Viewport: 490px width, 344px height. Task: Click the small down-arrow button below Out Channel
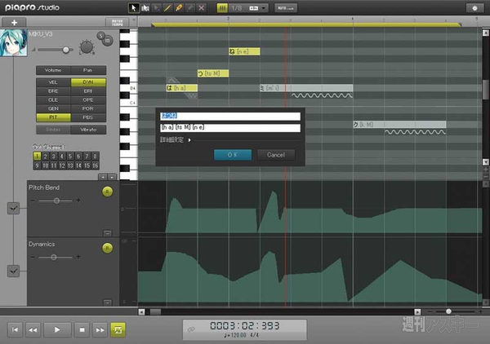(x=112, y=177)
